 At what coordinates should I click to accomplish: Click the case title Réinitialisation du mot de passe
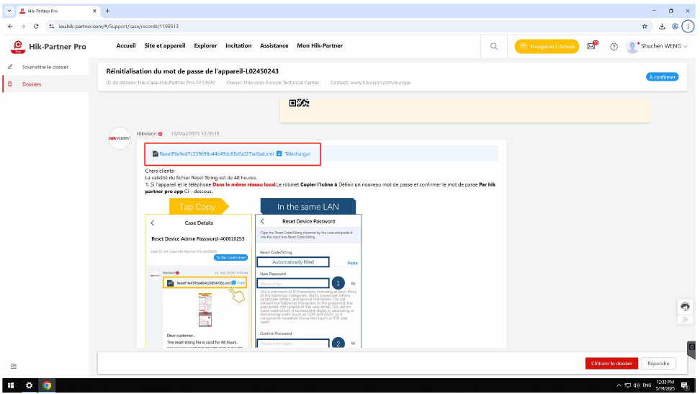pyautogui.click(x=192, y=71)
